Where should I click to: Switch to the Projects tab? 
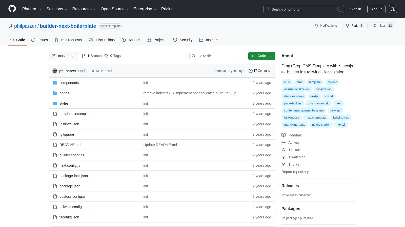tap(157, 40)
